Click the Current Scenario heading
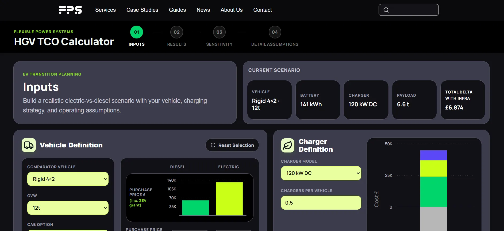 click(274, 70)
